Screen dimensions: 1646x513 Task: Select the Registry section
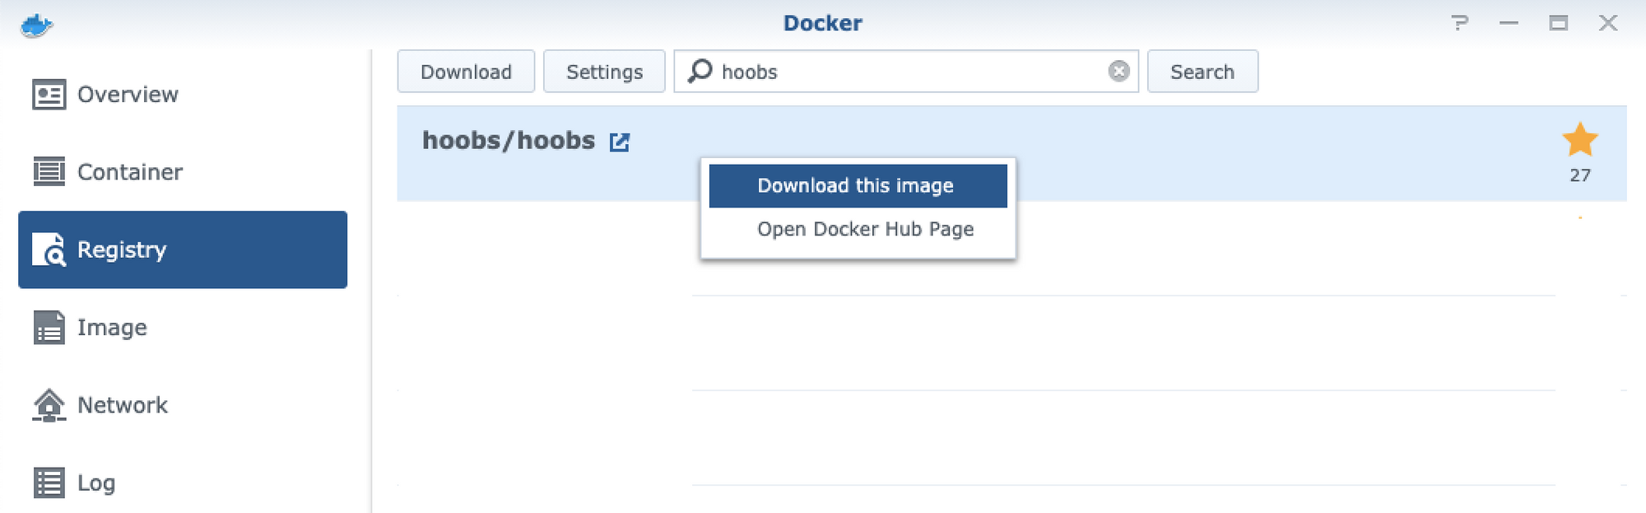coord(183,250)
